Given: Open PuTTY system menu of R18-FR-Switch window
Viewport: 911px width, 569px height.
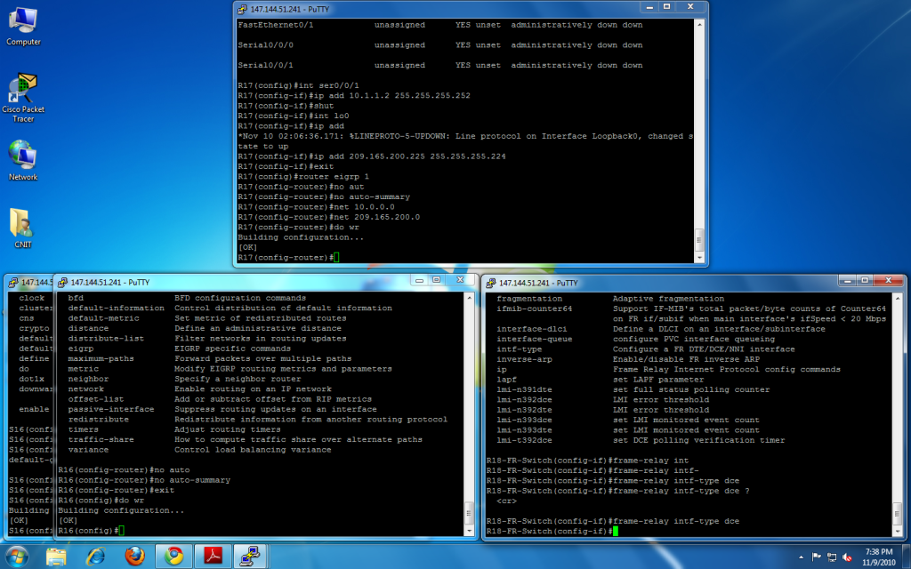Looking at the screenshot, I should [x=489, y=283].
